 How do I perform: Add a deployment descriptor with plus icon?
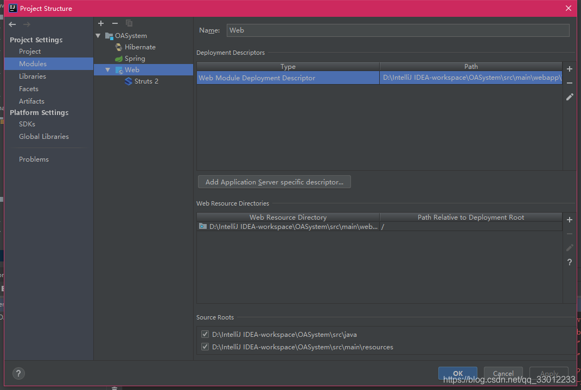coord(570,69)
